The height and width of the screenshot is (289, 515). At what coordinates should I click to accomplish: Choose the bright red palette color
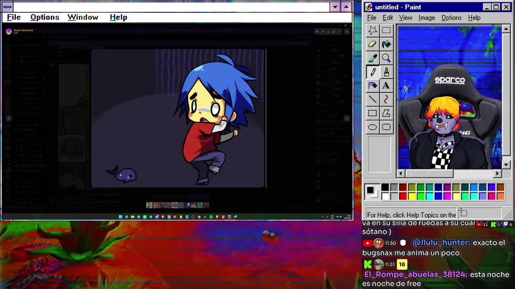click(x=403, y=196)
